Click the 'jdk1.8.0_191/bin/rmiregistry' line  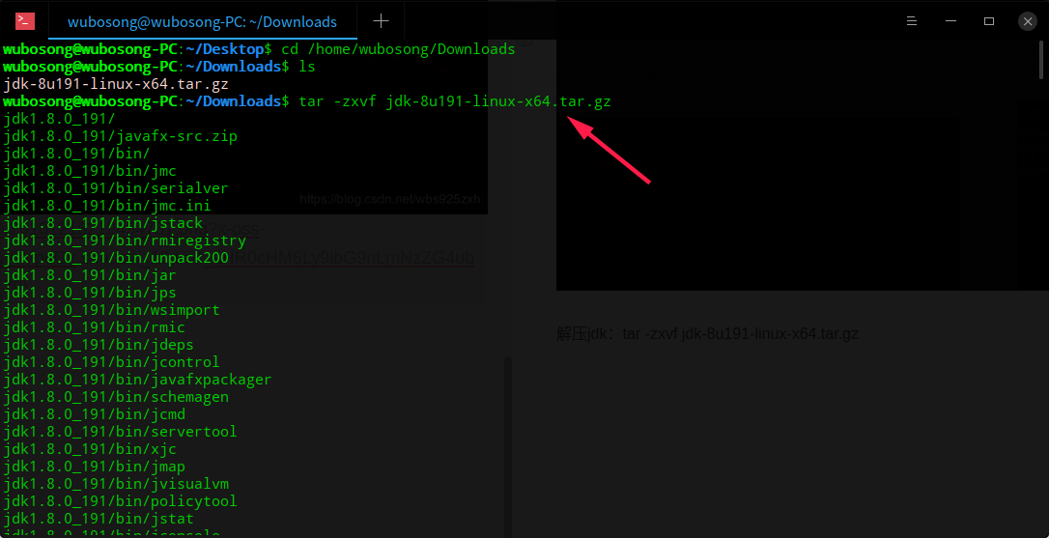tap(125, 241)
